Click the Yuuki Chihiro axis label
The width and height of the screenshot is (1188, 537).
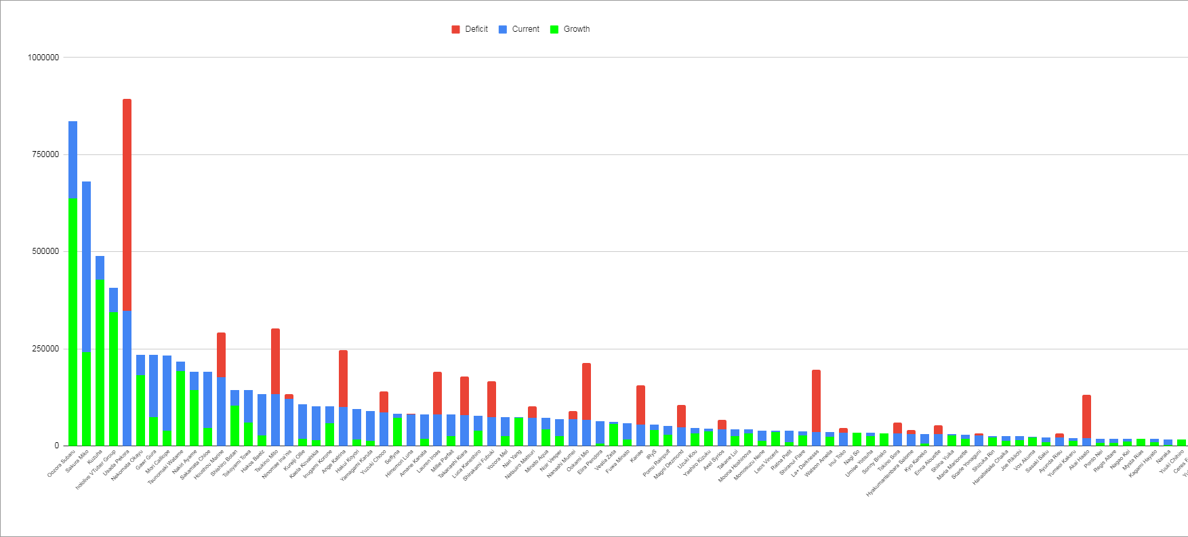[1171, 462]
